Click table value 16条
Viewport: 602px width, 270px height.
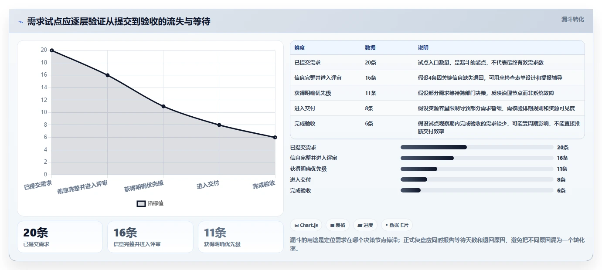(371, 78)
